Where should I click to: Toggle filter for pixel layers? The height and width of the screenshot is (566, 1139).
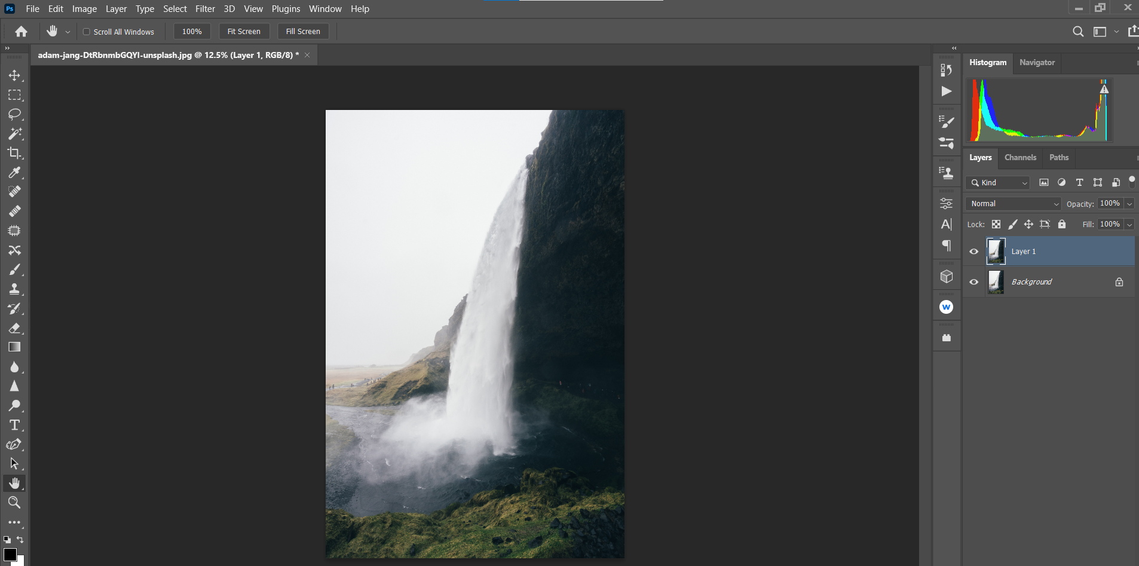coord(1044,182)
